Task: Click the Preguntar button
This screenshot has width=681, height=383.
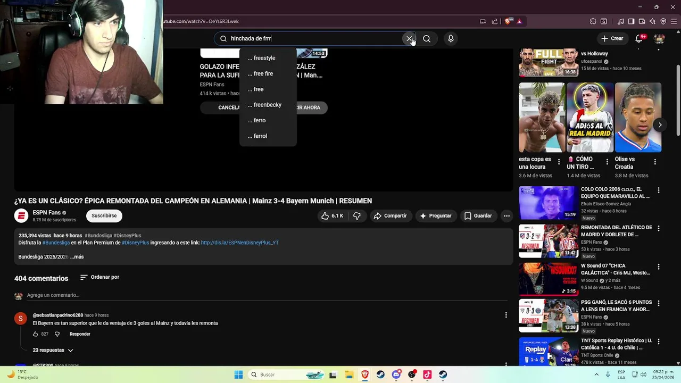Action: click(x=435, y=215)
